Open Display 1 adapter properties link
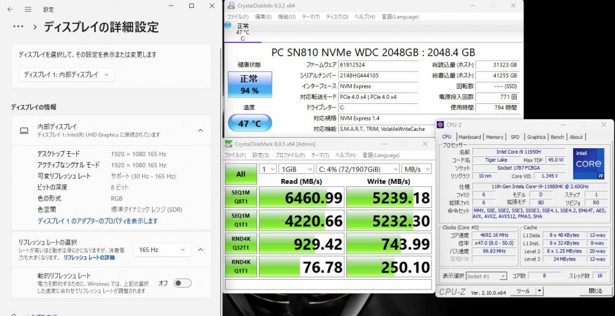 coord(97,221)
